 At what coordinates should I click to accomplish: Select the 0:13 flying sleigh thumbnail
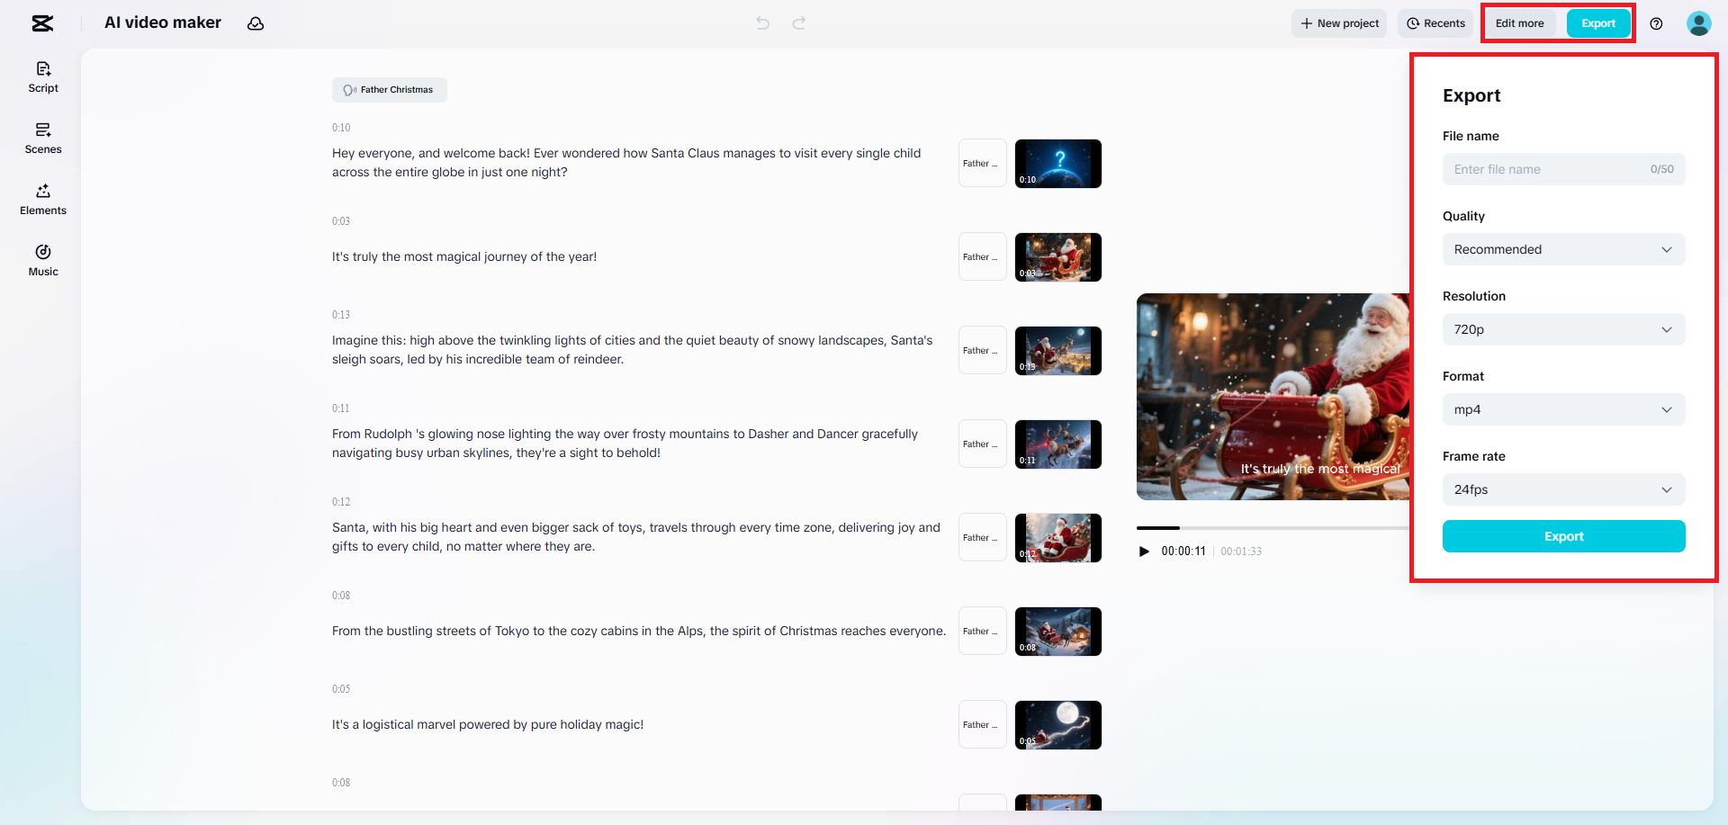pos(1058,351)
